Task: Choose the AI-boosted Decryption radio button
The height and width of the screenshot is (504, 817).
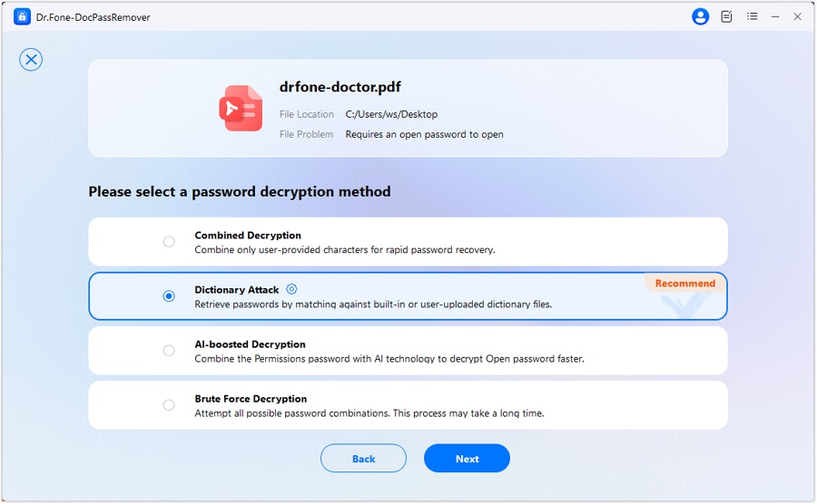Action: tap(169, 350)
